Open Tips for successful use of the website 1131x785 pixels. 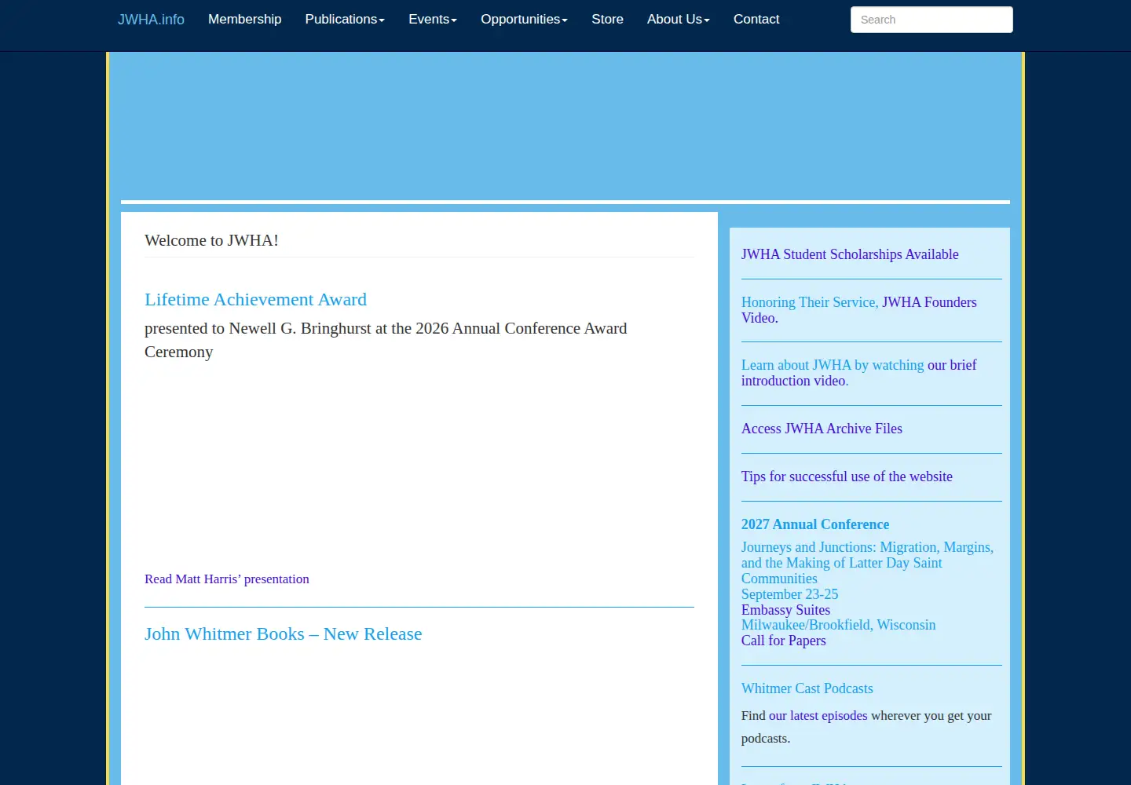pos(847,476)
